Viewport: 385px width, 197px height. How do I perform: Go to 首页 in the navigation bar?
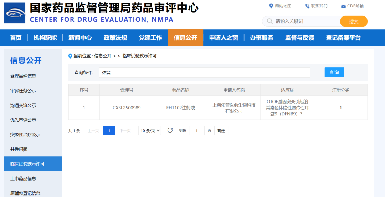coord(16,37)
